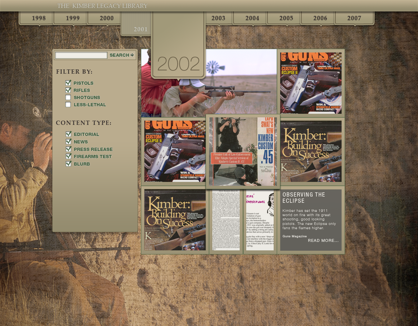Click the SEARCH button with arrow
418x326 pixels.
[x=122, y=55]
